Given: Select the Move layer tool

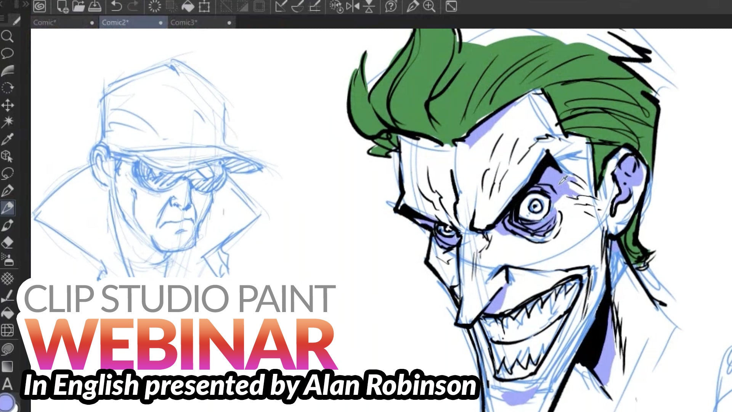Looking at the screenshot, I should 7,105.
